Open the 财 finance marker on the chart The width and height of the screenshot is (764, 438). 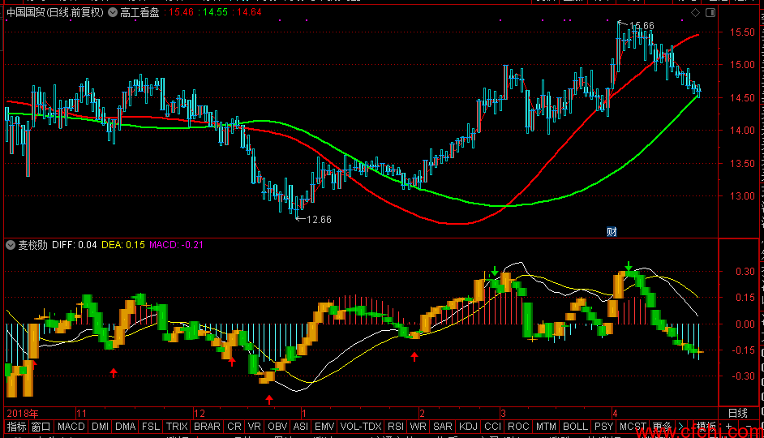point(612,232)
